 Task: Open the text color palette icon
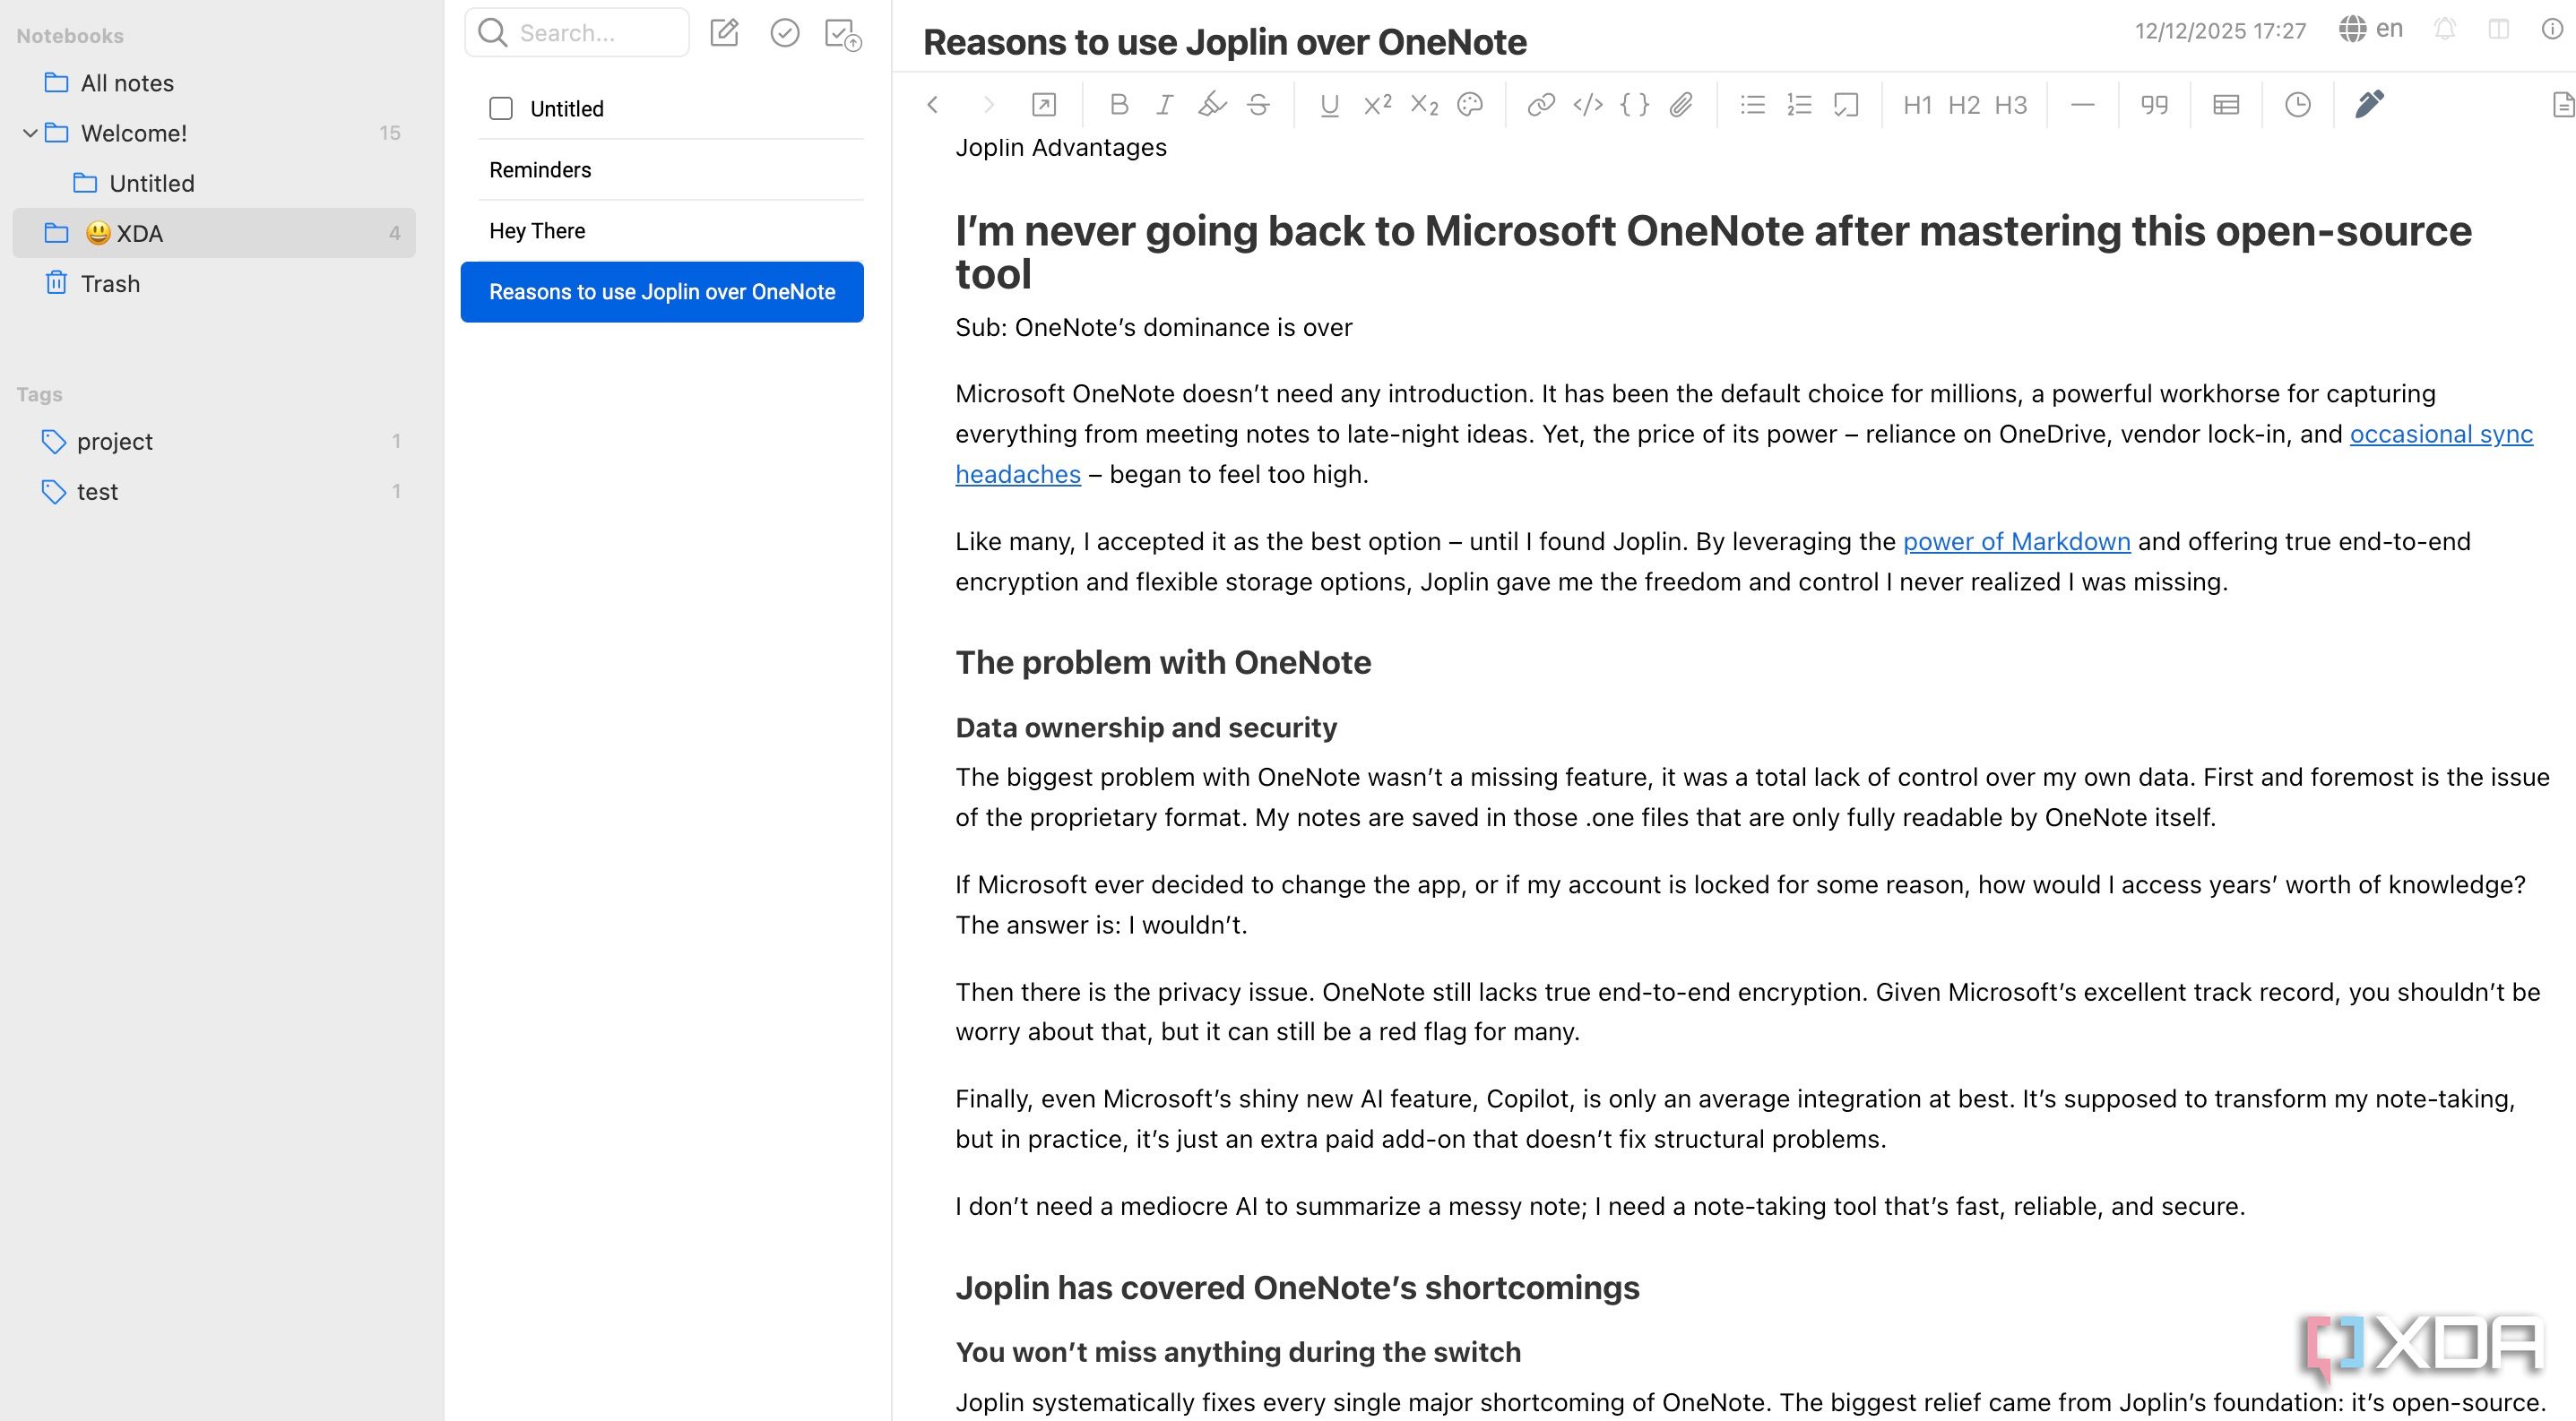tap(1470, 105)
